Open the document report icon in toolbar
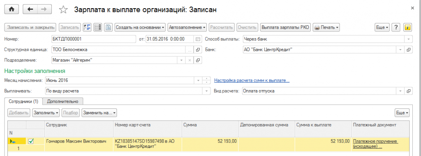 108,27
